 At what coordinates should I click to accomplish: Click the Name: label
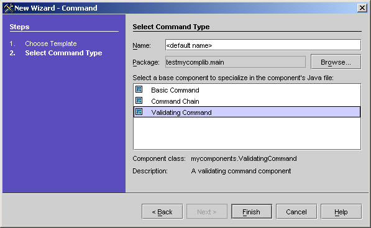[142, 45]
